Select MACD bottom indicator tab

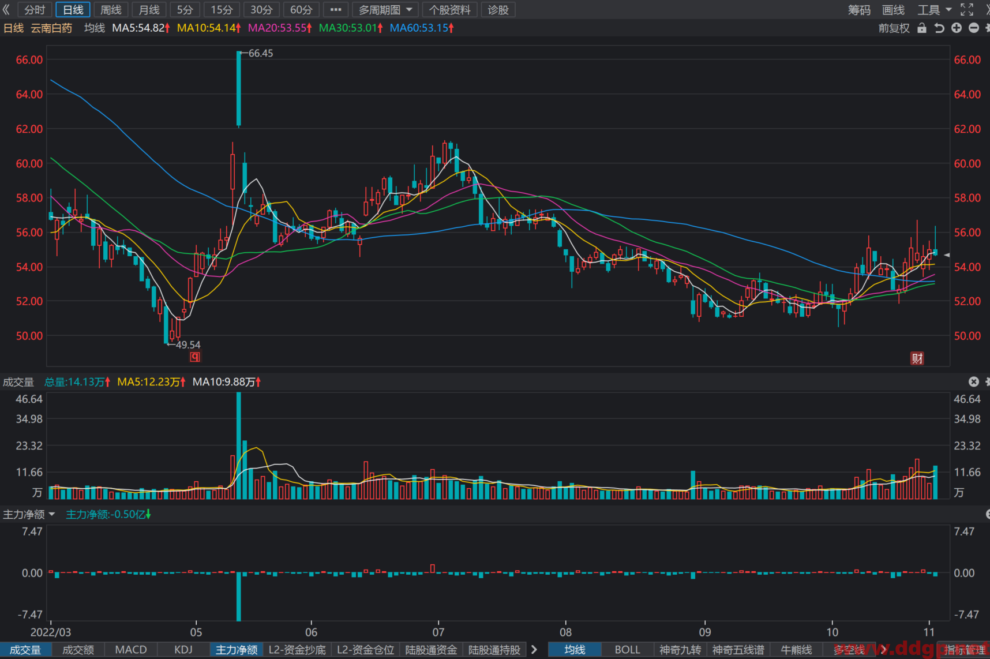131,650
